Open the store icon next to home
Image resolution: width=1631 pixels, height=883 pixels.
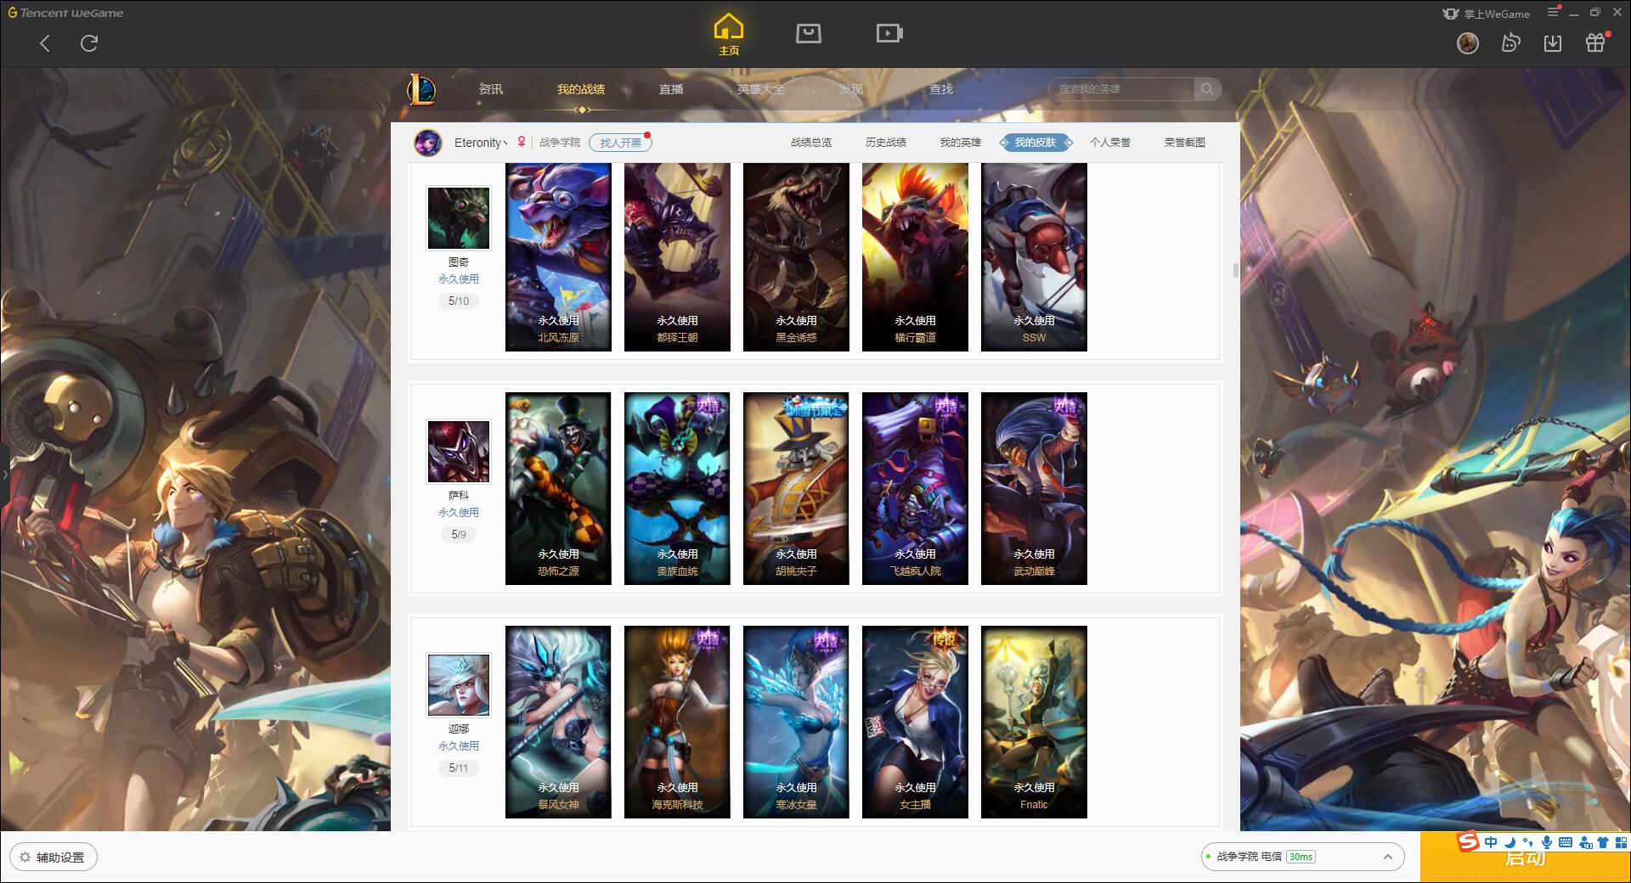tap(809, 33)
